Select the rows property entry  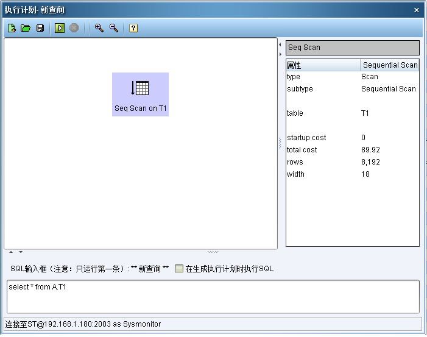pos(352,162)
